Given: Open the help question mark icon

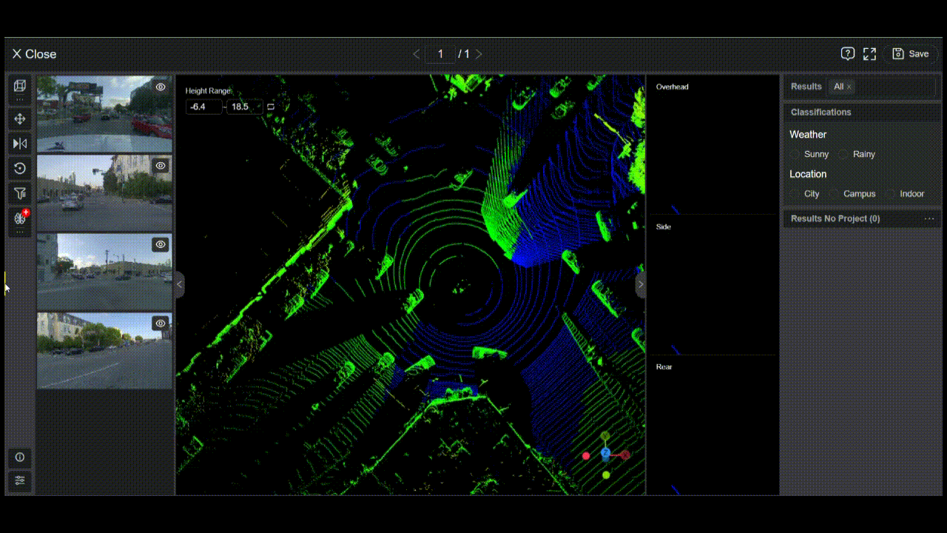Looking at the screenshot, I should pyautogui.click(x=848, y=53).
